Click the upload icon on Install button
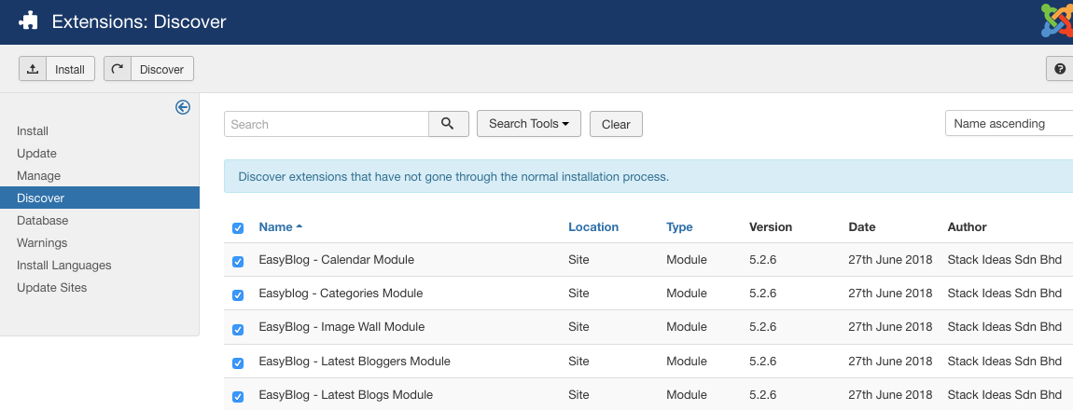Viewport: 1073px width, 410px height. tap(33, 69)
